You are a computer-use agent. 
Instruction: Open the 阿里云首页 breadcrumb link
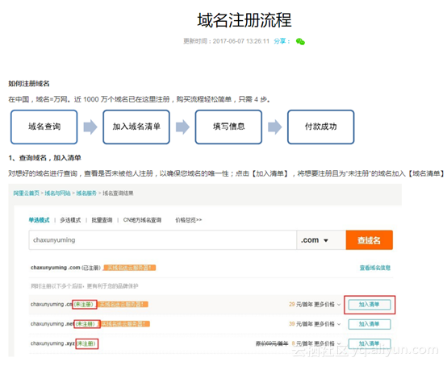27,193
